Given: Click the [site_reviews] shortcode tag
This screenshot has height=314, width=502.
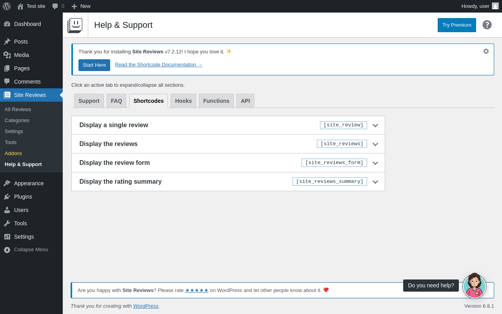Looking at the screenshot, I should pos(342,144).
